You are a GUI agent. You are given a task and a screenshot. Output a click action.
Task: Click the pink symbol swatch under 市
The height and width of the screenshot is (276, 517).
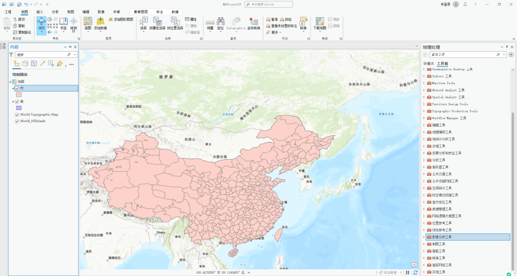(19, 95)
